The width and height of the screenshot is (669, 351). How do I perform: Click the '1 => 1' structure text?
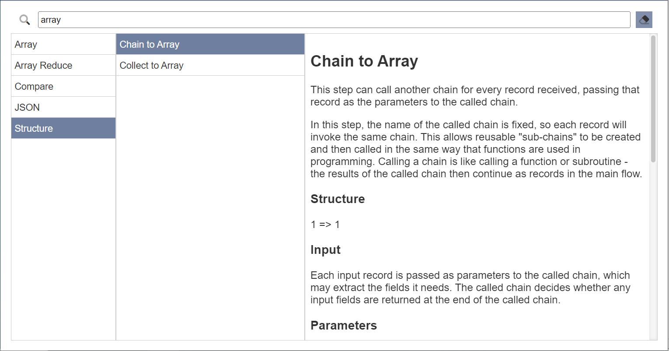(325, 225)
